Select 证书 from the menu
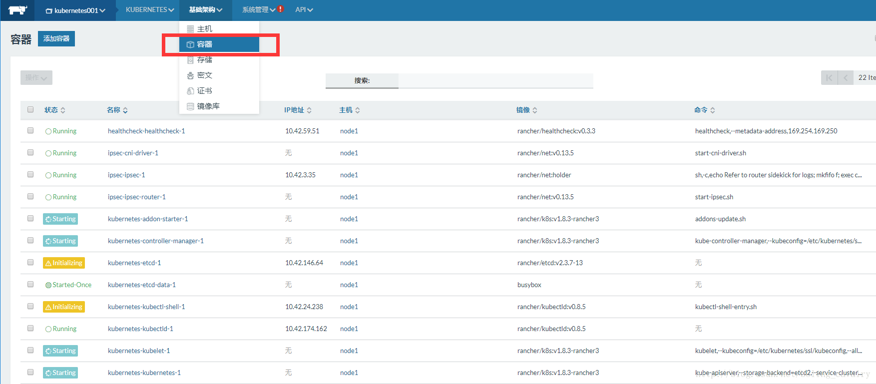Viewport: 876px width, 384px height. (219, 91)
